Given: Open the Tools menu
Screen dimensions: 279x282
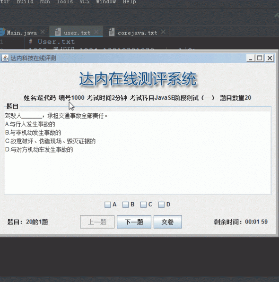Looking at the screenshot, I should [x=65, y=2].
